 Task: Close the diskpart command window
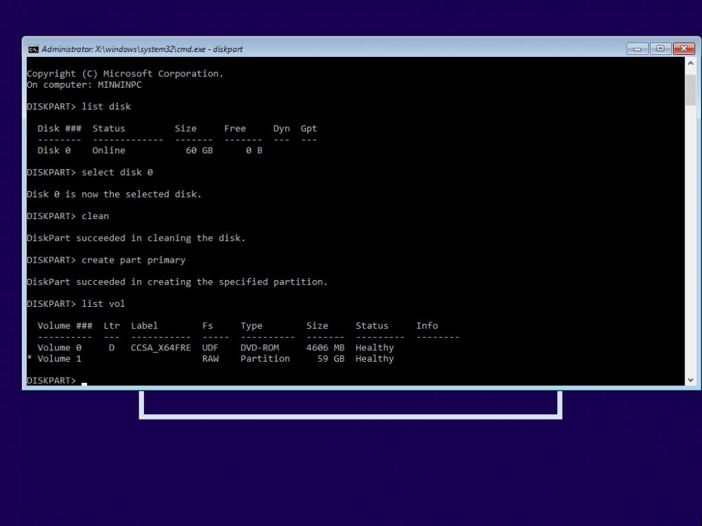click(684, 48)
